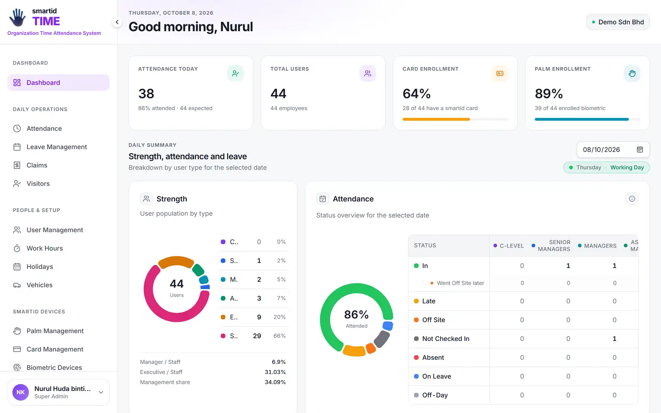Click the MANAGERS column header

[x=597, y=246]
